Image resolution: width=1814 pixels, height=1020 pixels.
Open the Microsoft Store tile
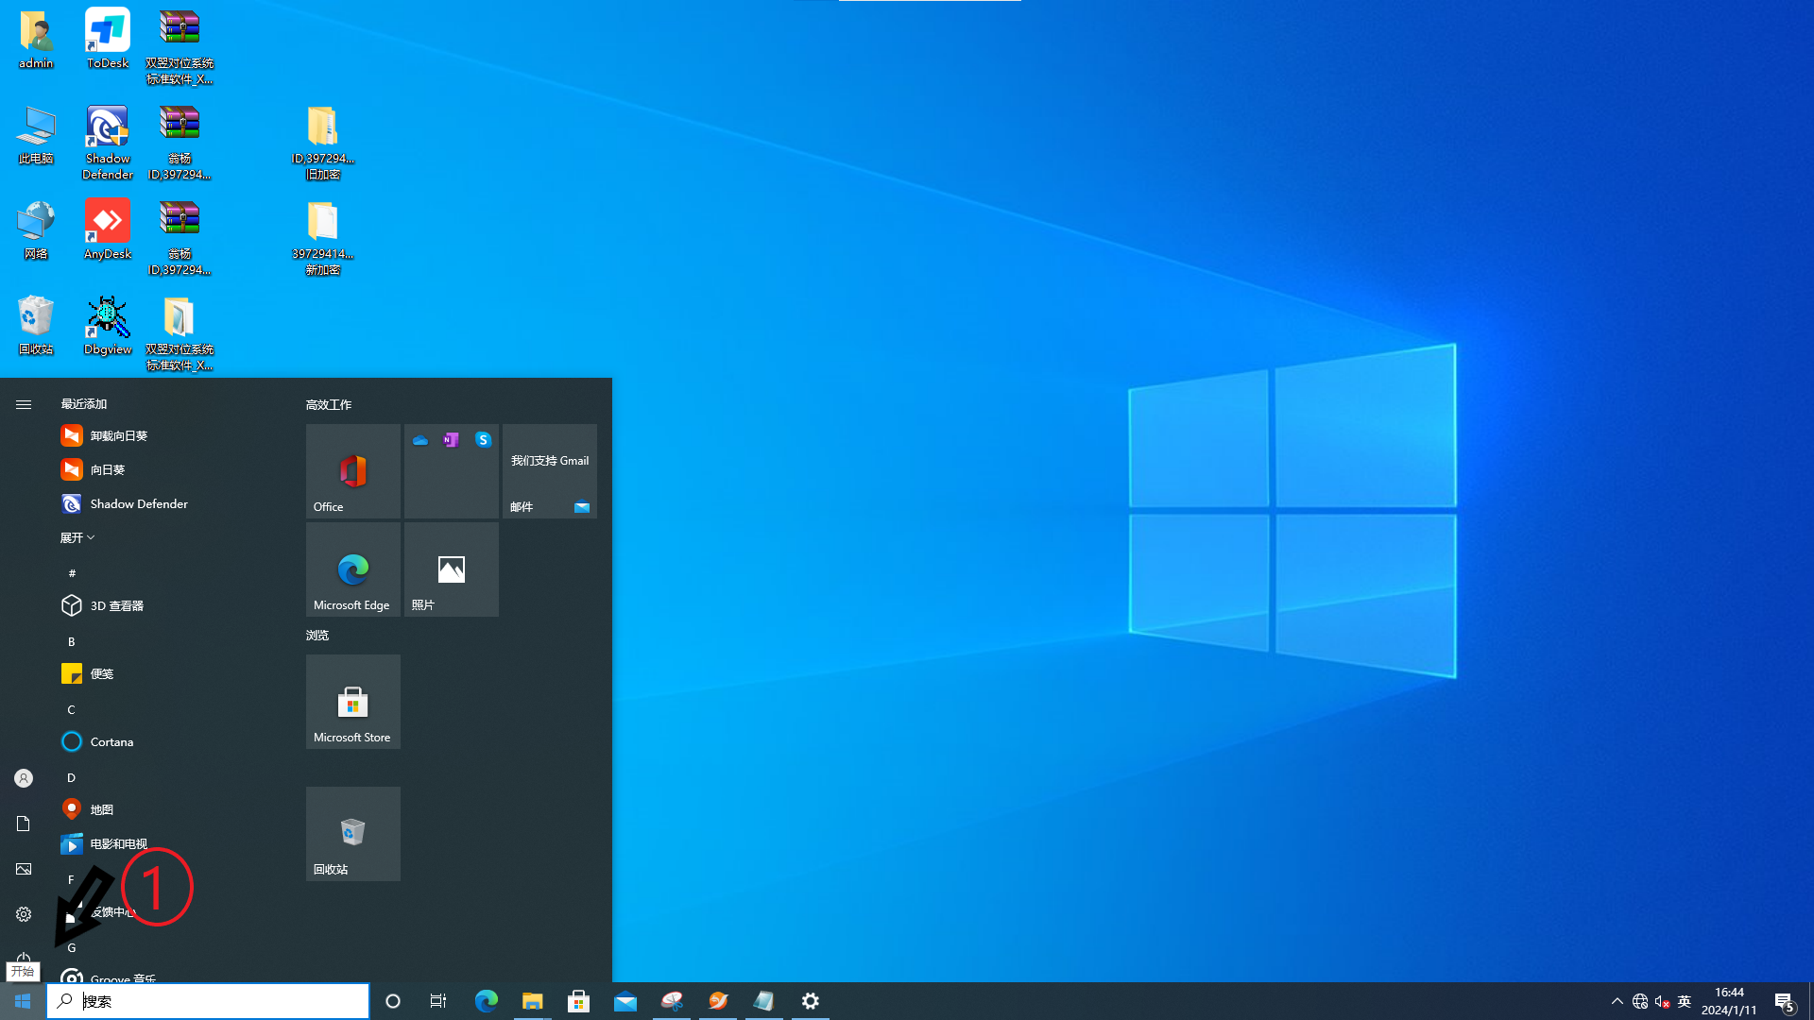[x=352, y=701]
